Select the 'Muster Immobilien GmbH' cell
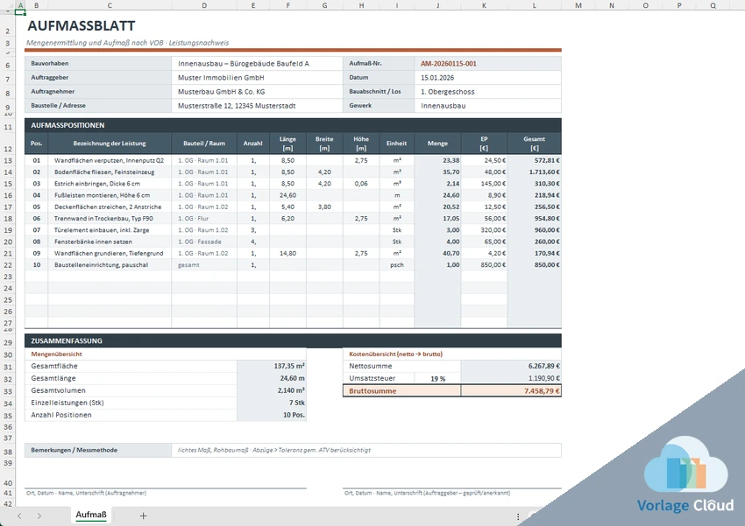745x526 pixels. pyautogui.click(x=257, y=78)
